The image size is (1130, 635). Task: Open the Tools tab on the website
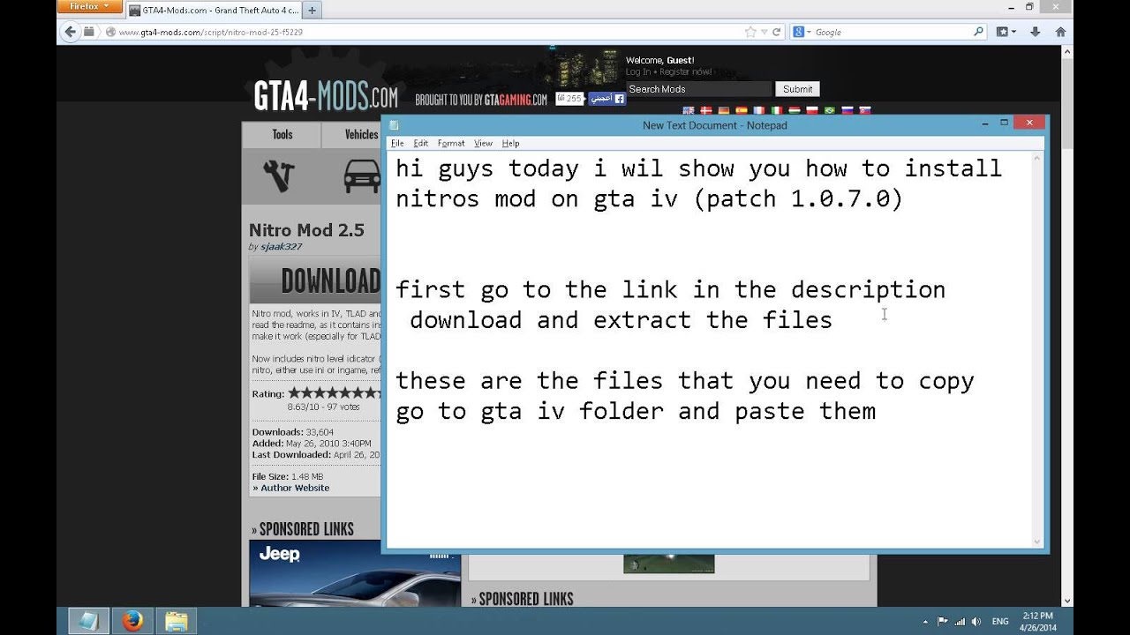tap(282, 135)
